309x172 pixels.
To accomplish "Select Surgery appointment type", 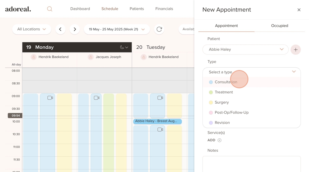I will [x=222, y=102].
